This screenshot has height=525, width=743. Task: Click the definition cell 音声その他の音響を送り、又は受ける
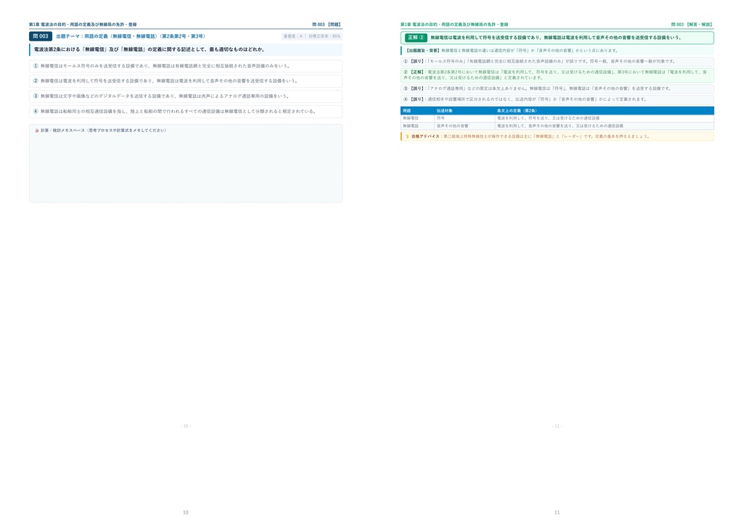click(x=604, y=126)
